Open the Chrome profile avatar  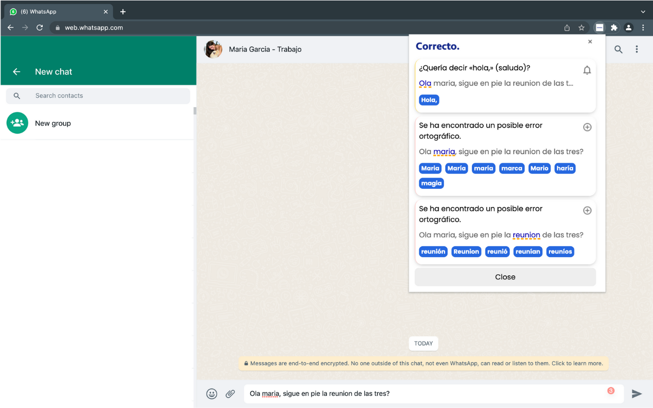point(629,28)
